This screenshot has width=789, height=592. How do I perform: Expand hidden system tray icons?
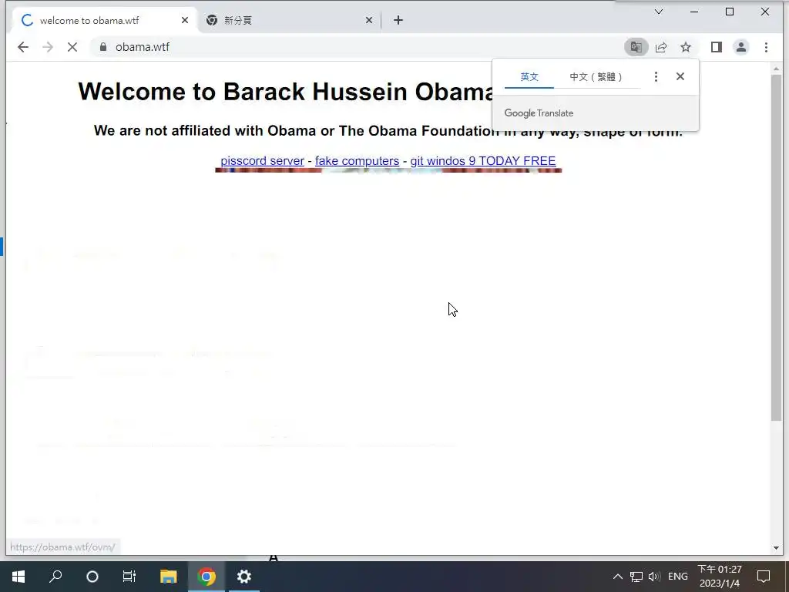618,577
